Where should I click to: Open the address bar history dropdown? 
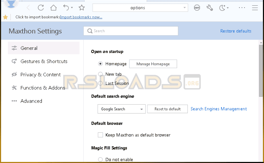pos(185,8)
